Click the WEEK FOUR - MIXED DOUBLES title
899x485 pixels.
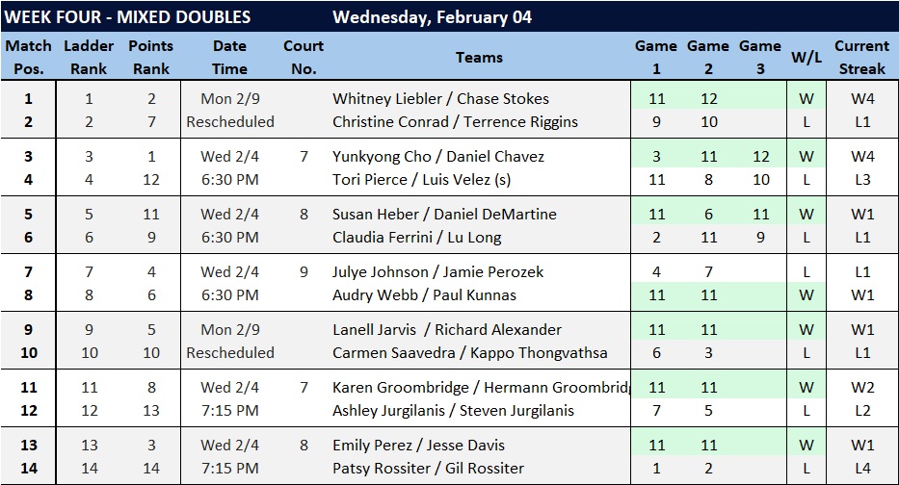[x=128, y=17]
